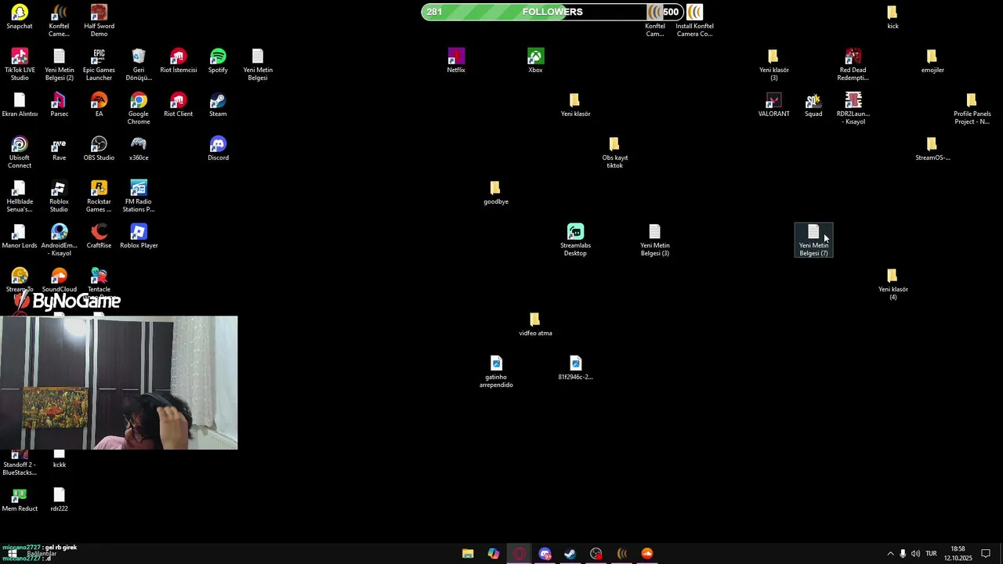
Task: Open Epic Games Launcher shortcut
Action: click(99, 65)
